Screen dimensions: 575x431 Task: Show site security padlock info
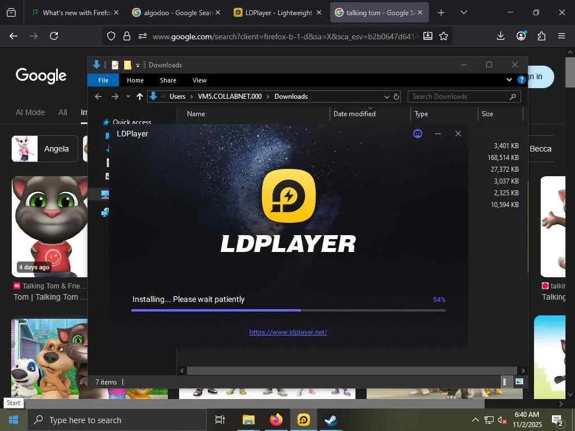(127, 36)
